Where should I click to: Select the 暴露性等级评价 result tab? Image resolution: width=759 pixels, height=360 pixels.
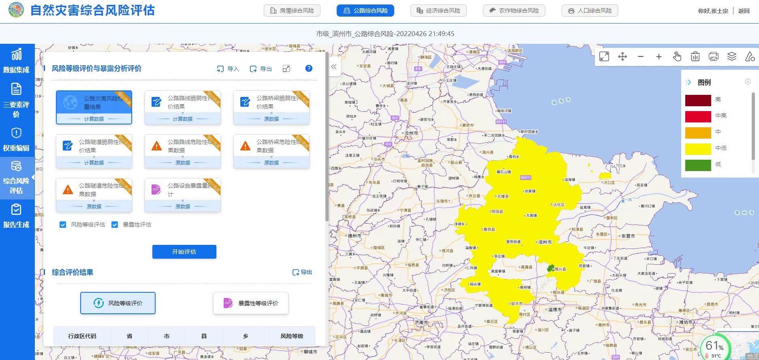[x=251, y=303]
